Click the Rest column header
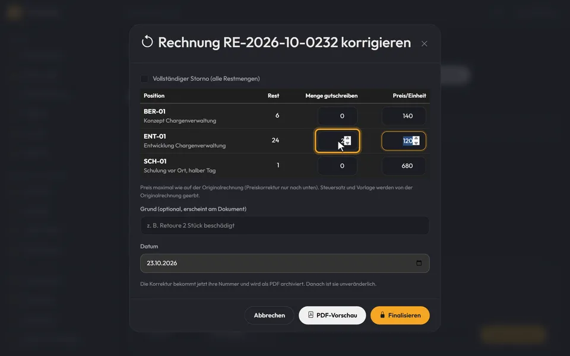This screenshot has height=356, width=570. click(x=273, y=96)
